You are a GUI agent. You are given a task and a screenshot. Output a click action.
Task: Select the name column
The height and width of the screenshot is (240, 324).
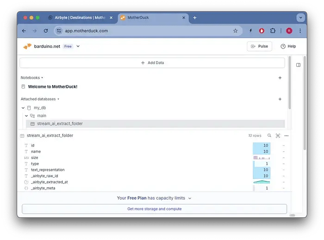36,152
